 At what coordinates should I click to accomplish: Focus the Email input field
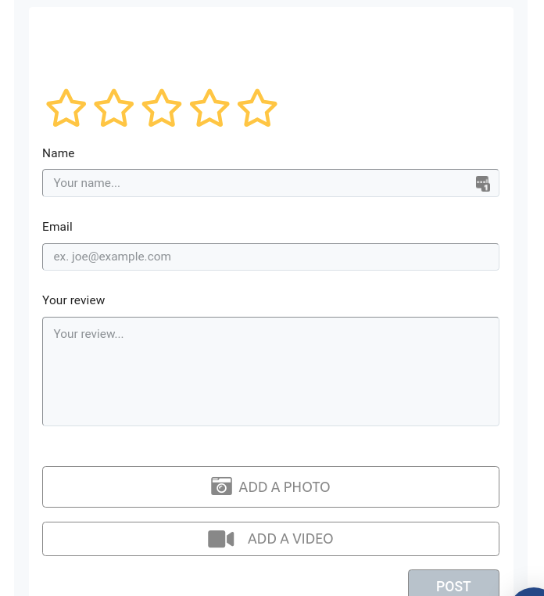270,257
